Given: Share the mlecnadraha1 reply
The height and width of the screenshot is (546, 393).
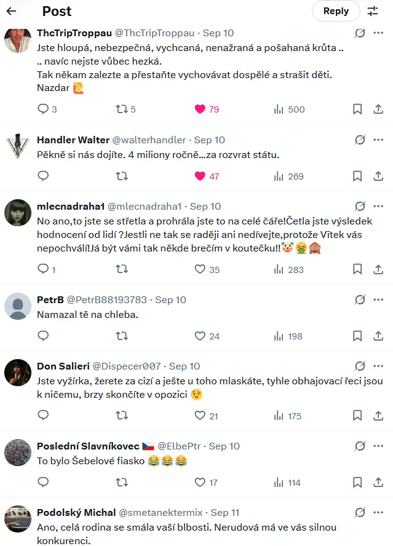Looking at the screenshot, I should pos(378,269).
